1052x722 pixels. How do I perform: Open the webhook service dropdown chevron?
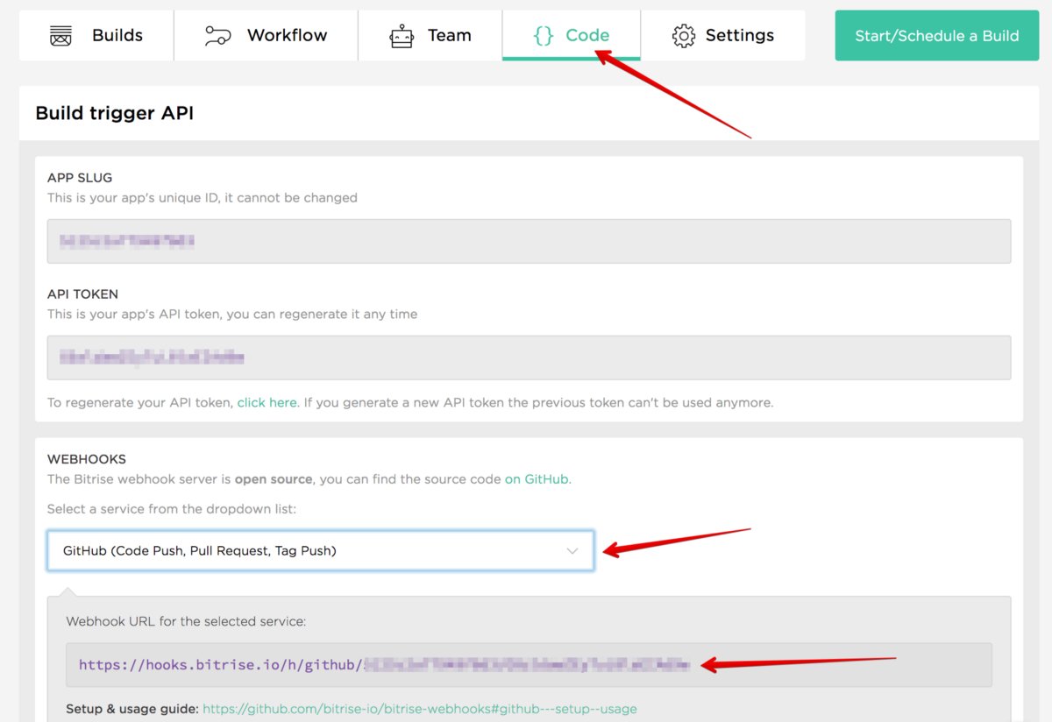pos(573,551)
